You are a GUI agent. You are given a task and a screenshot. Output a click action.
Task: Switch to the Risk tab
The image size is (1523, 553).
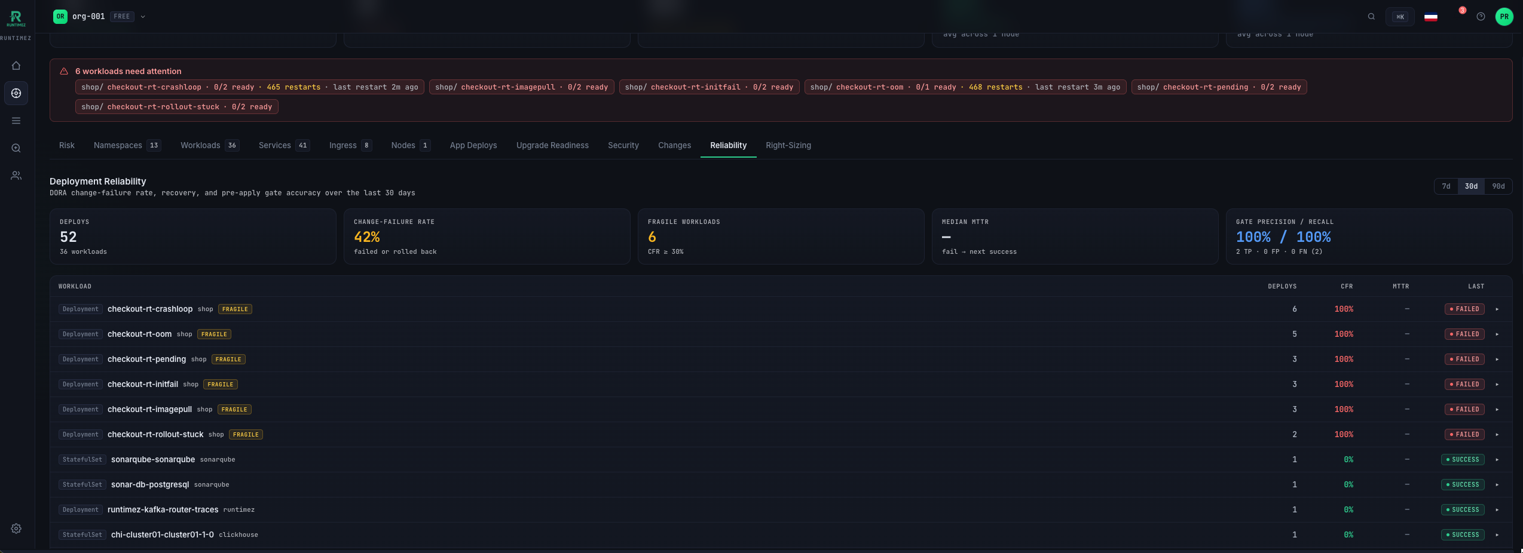(x=67, y=146)
